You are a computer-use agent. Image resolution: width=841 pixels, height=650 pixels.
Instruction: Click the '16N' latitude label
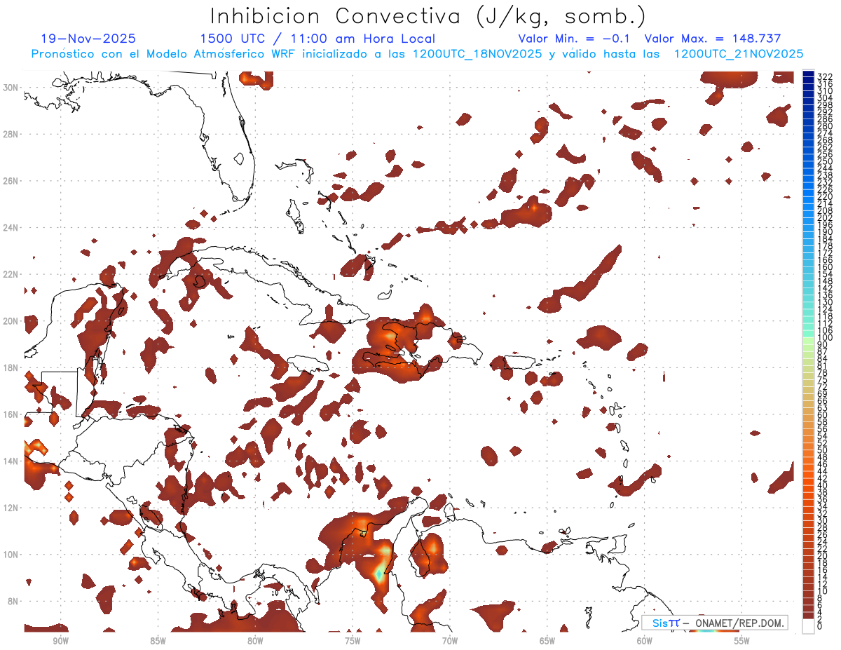click(x=10, y=414)
